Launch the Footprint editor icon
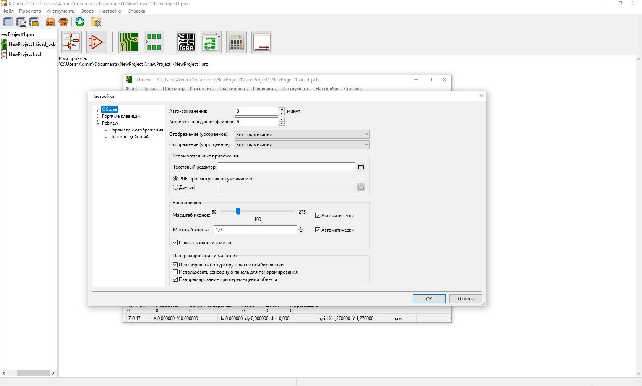642x386 pixels. coord(154,42)
